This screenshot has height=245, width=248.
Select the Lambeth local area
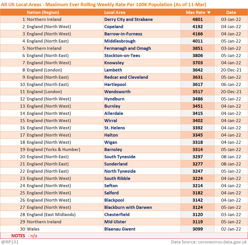(x=113, y=70)
